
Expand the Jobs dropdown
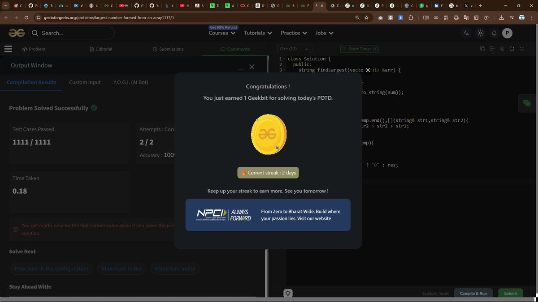[x=325, y=33]
